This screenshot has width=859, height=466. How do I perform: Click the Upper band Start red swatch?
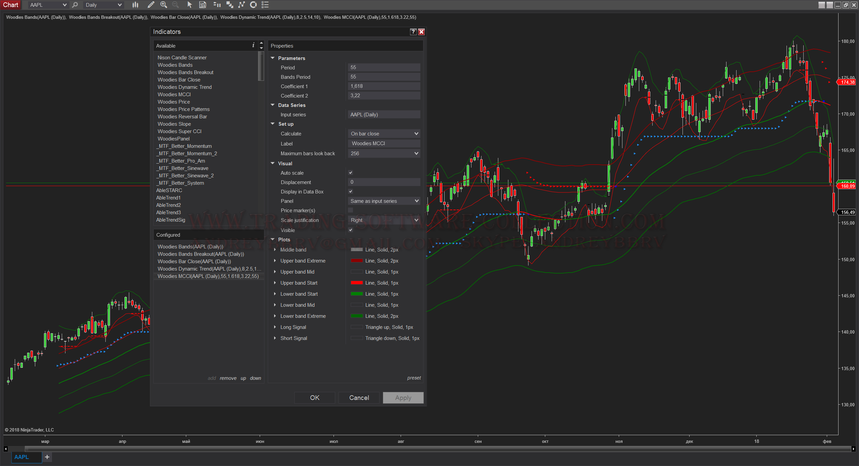click(356, 283)
